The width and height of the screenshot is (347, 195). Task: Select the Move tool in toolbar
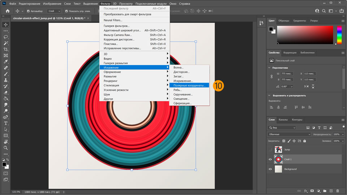(x=6, y=25)
